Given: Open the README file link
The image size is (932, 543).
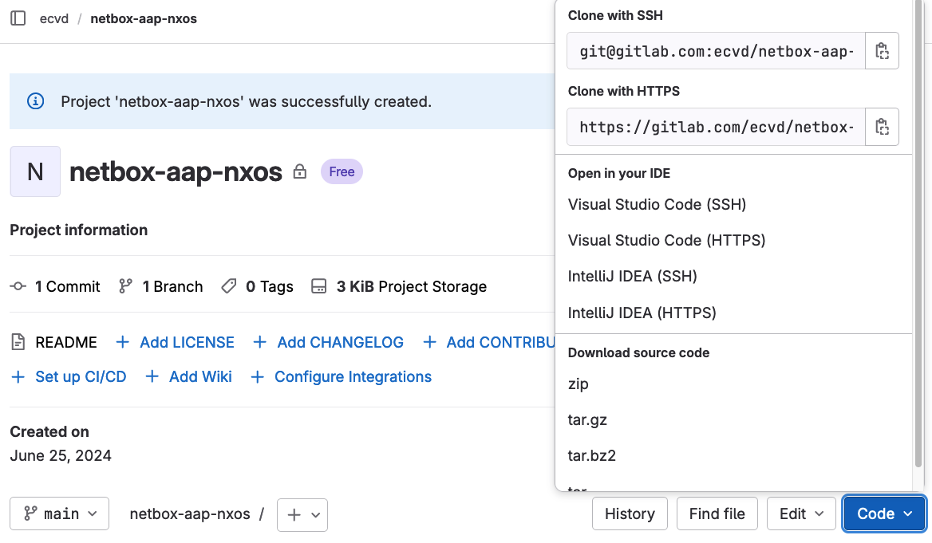Looking at the screenshot, I should pos(54,342).
